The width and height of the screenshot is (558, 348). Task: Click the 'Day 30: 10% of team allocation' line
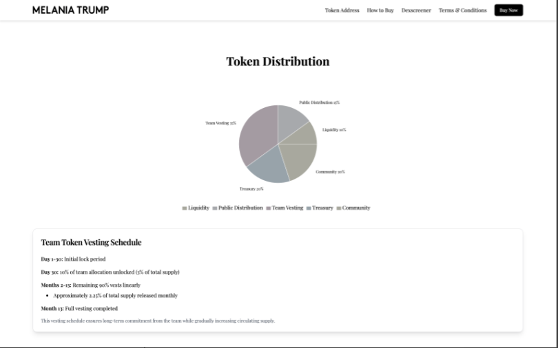tap(110, 272)
